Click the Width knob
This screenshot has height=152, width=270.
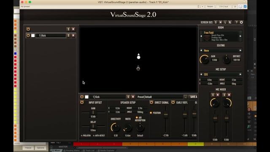point(128,128)
